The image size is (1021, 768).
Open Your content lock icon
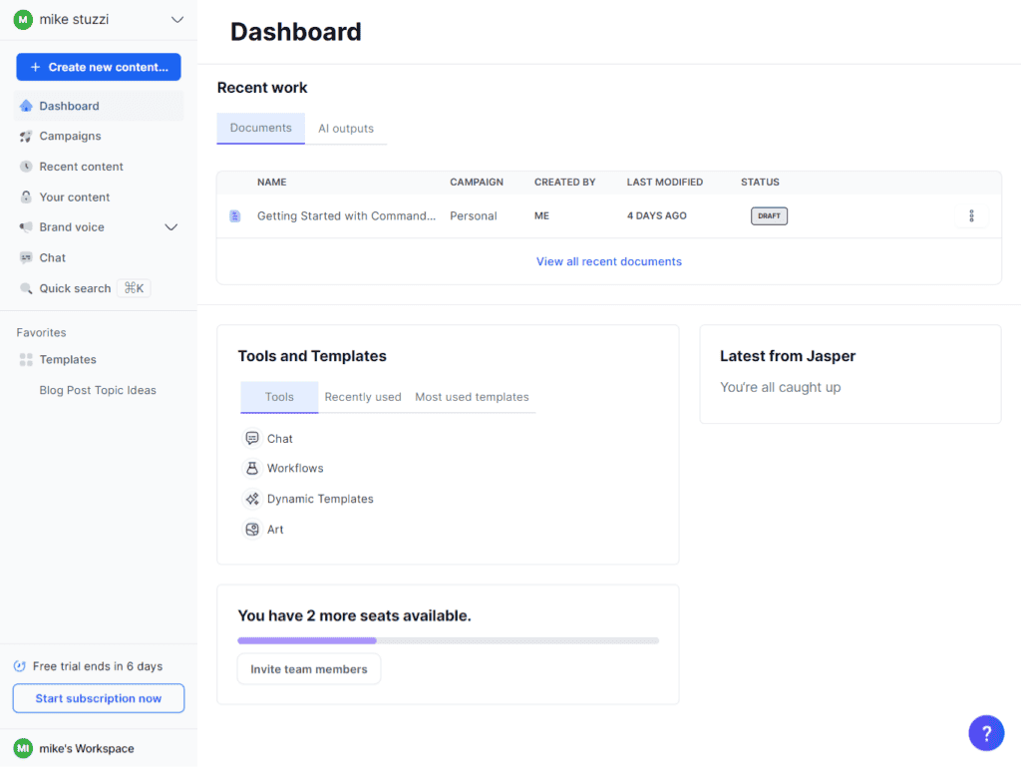[x=26, y=197]
